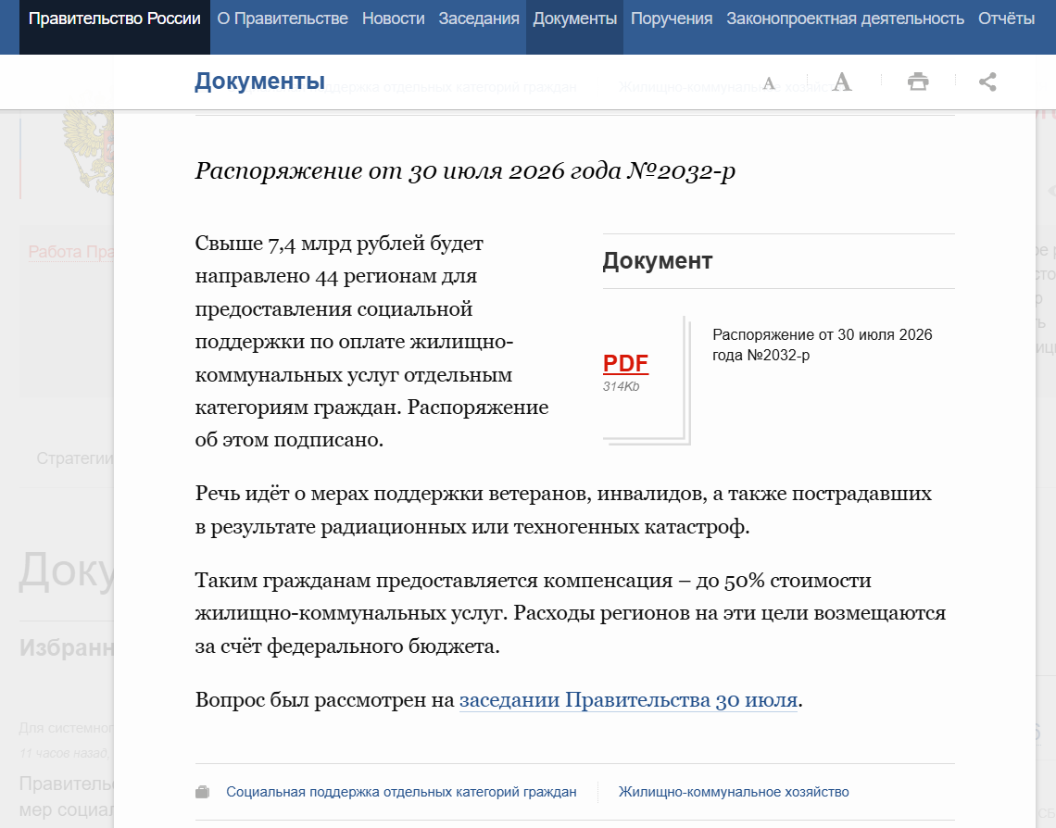
Task: Open the Заседания menu item
Action: (x=479, y=19)
